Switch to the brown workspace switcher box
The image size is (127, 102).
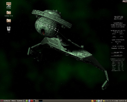coord(37,101)
